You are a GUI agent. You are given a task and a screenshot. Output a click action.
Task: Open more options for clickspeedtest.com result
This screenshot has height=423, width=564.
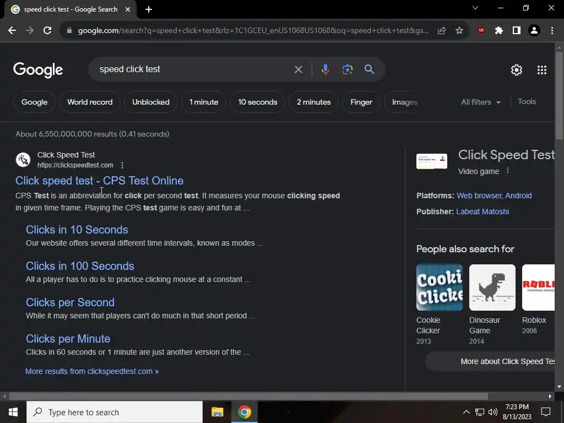(122, 165)
